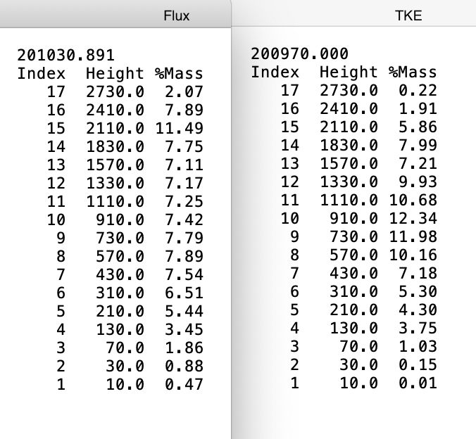Click height 1110.0 in the TKE window
Screen dimensions: 476x439
(349, 200)
